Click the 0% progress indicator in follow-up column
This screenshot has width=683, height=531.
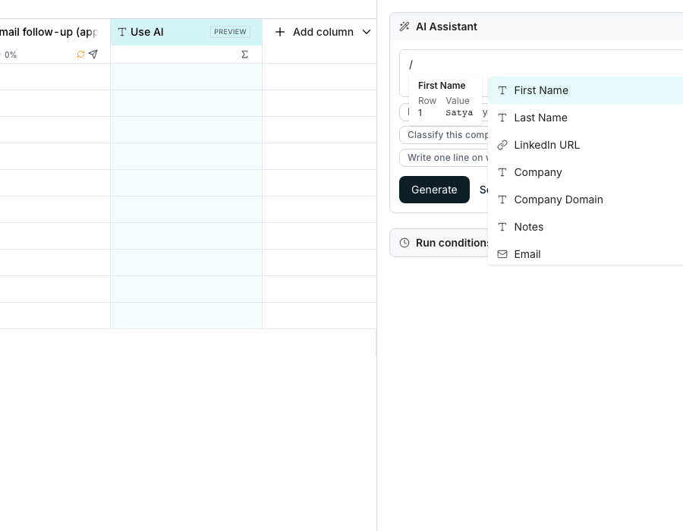pyautogui.click(x=11, y=55)
